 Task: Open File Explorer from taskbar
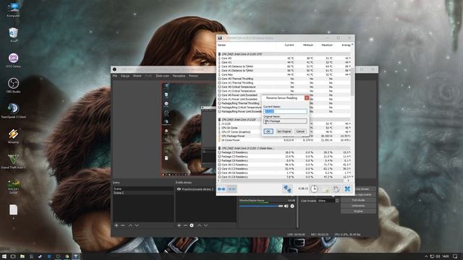click(22, 256)
